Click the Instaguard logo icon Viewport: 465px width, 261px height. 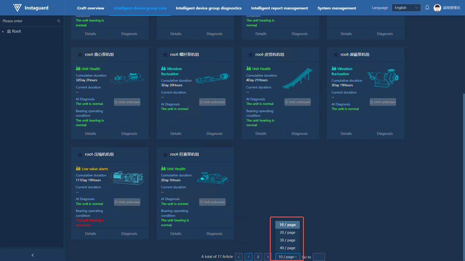coord(17,8)
